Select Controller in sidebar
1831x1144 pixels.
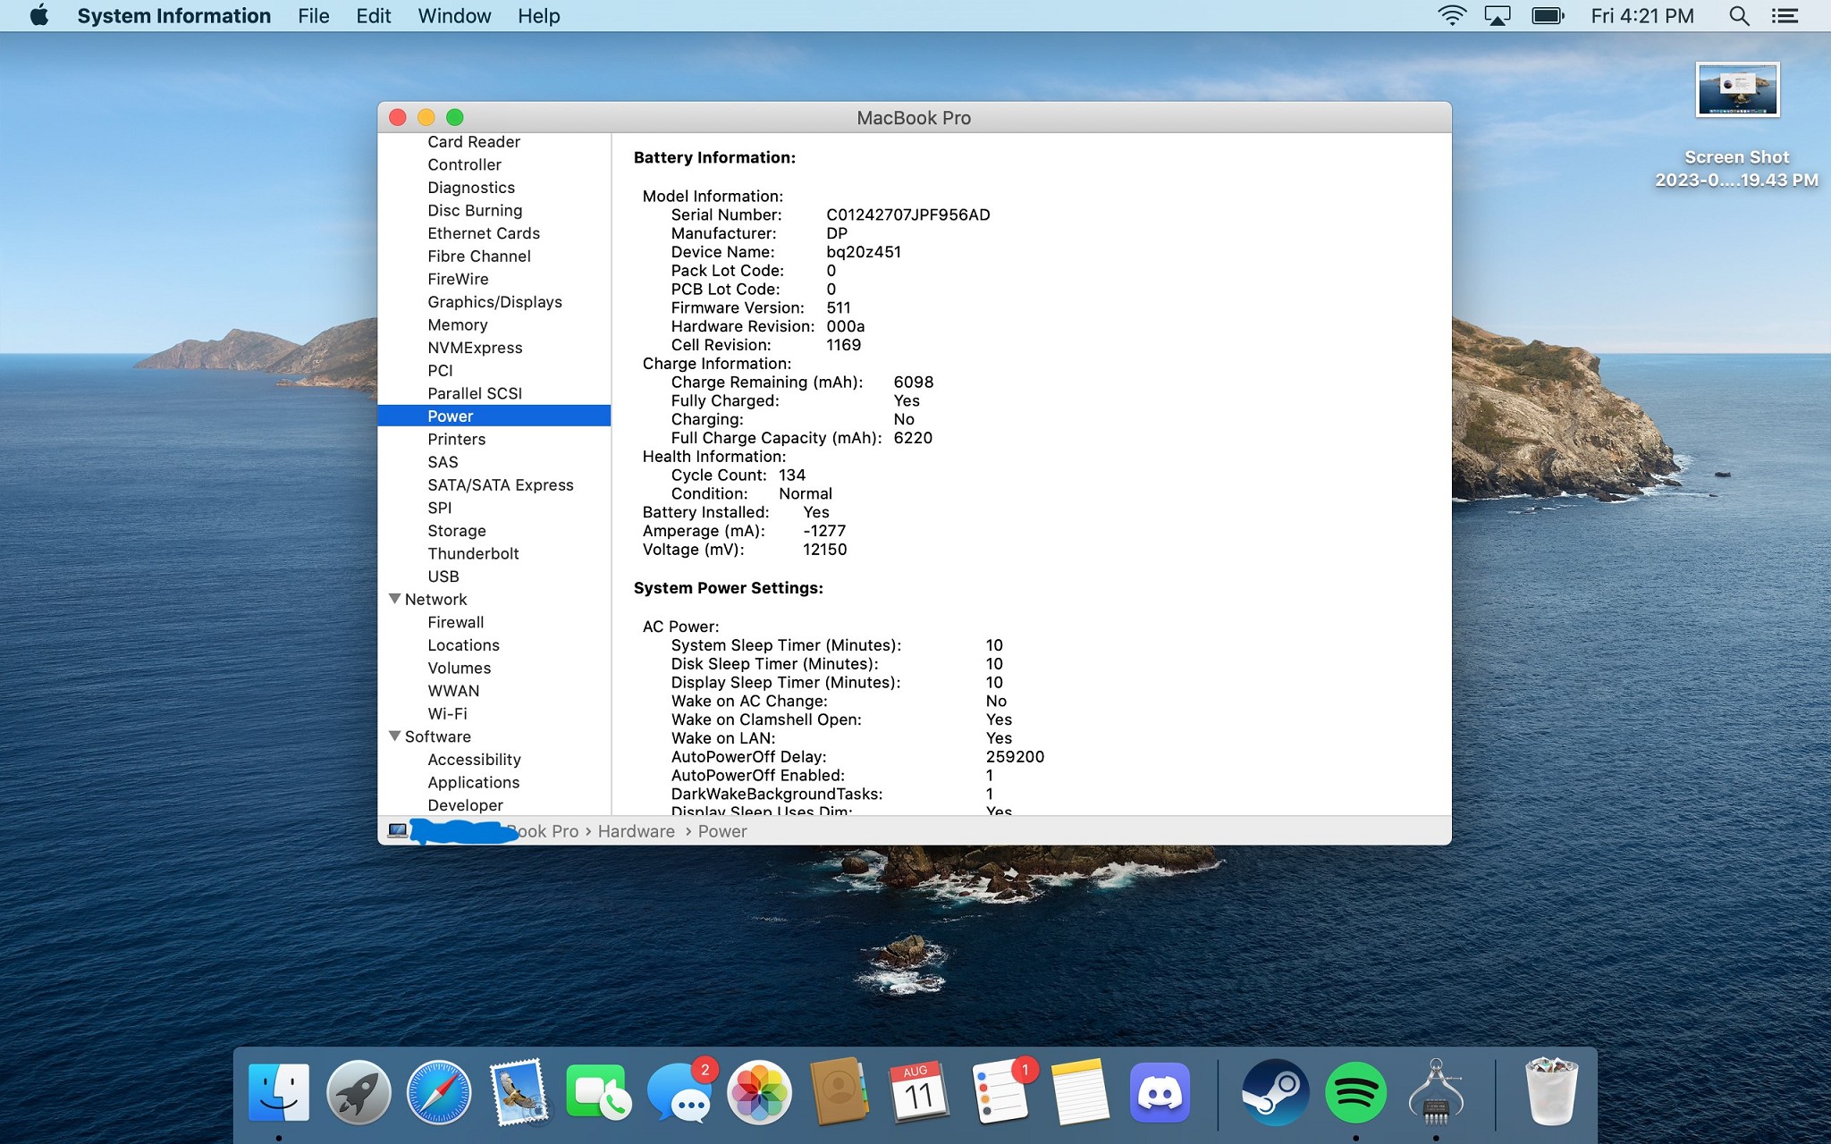coord(464,164)
